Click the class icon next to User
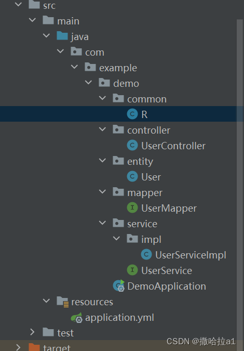This screenshot has height=351, width=244. pyautogui.click(x=132, y=176)
